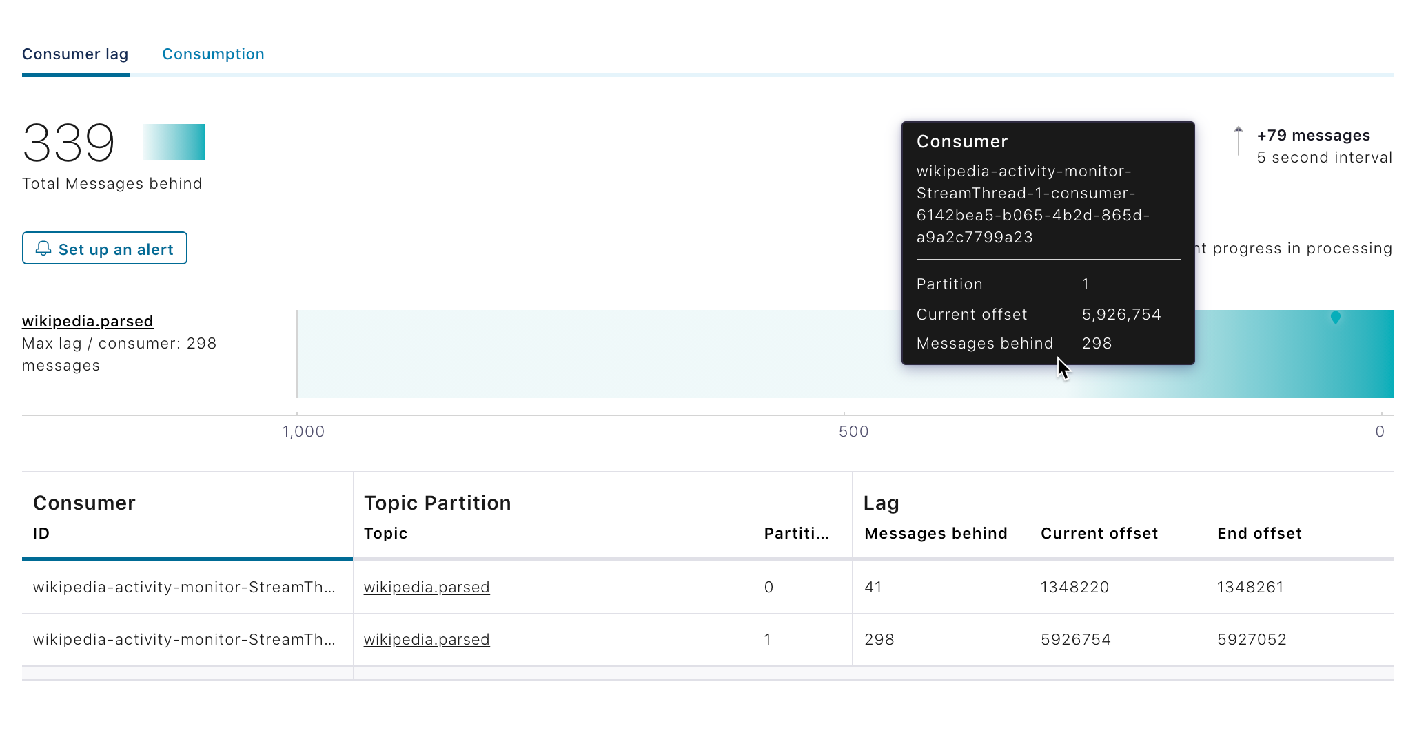Image resolution: width=1406 pixels, height=748 pixels.
Task: Sort by the End offset column header
Action: 1259,533
